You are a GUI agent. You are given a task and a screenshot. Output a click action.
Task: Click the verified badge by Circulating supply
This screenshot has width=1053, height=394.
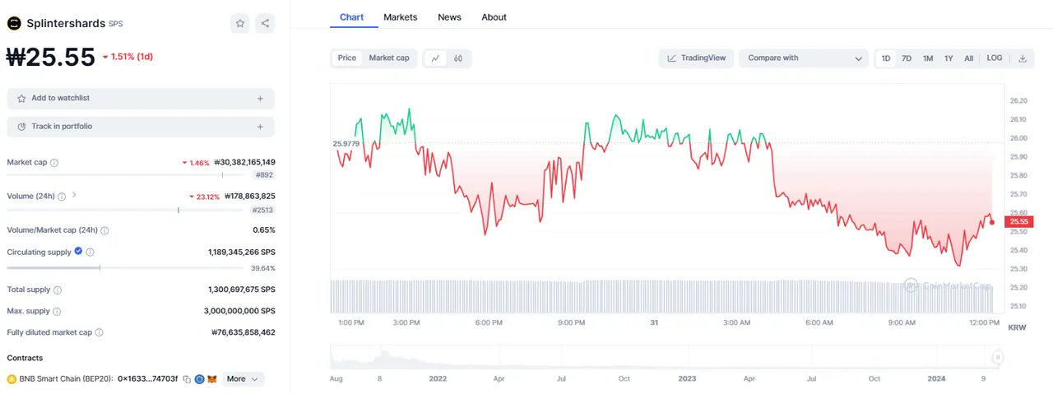click(78, 252)
